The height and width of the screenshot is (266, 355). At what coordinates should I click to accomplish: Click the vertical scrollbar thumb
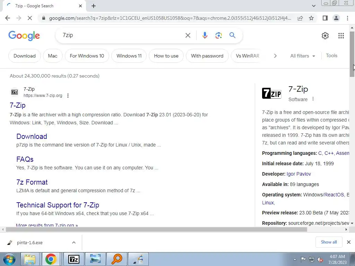pyautogui.click(x=352, y=54)
